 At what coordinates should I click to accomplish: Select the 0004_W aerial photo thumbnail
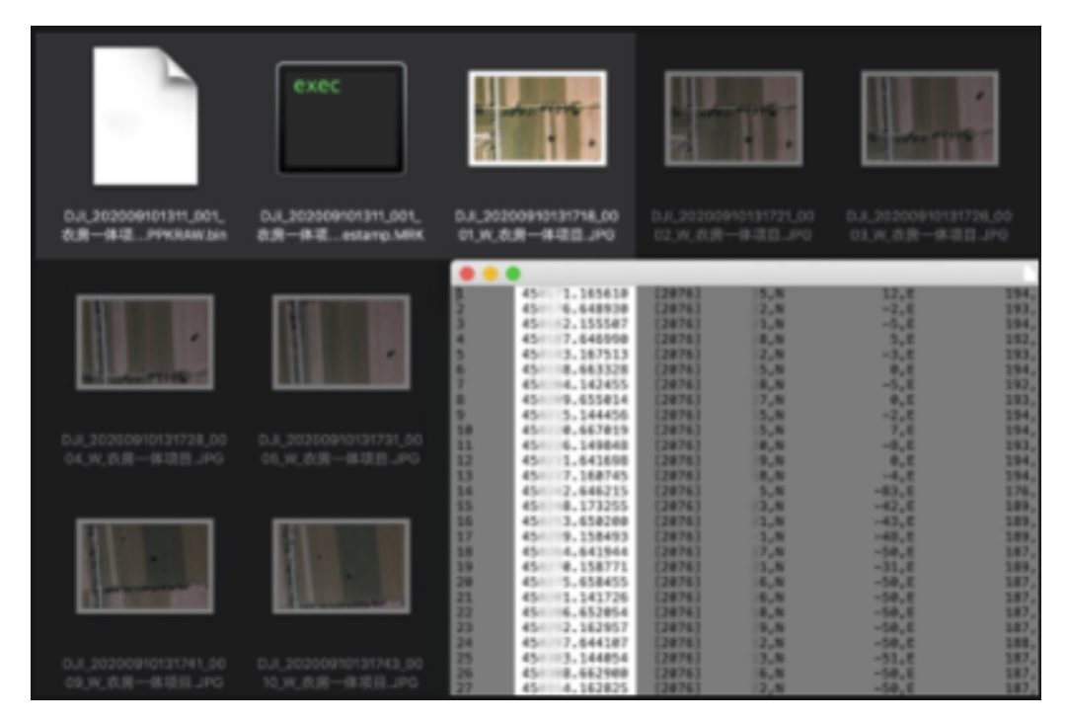tap(145, 343)
